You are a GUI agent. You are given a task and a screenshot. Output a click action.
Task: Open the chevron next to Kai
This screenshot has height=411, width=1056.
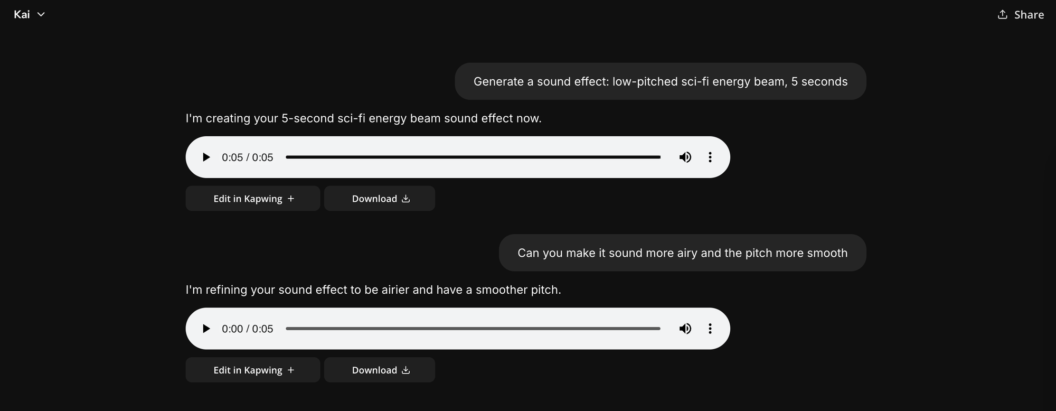pos(41,14)
